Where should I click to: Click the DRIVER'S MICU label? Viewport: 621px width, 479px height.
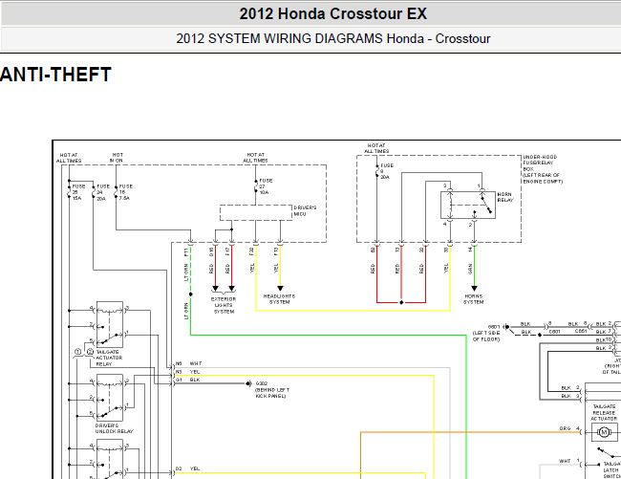click(305, 210)
